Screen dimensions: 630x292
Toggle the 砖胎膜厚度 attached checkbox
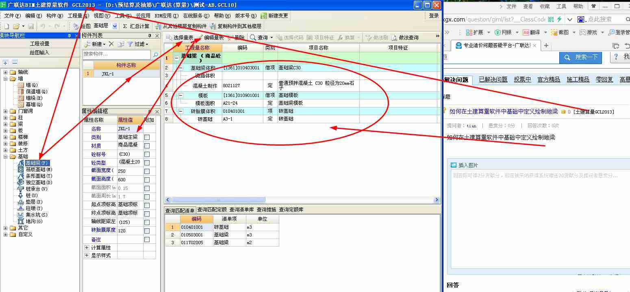(x=147, y=230)
